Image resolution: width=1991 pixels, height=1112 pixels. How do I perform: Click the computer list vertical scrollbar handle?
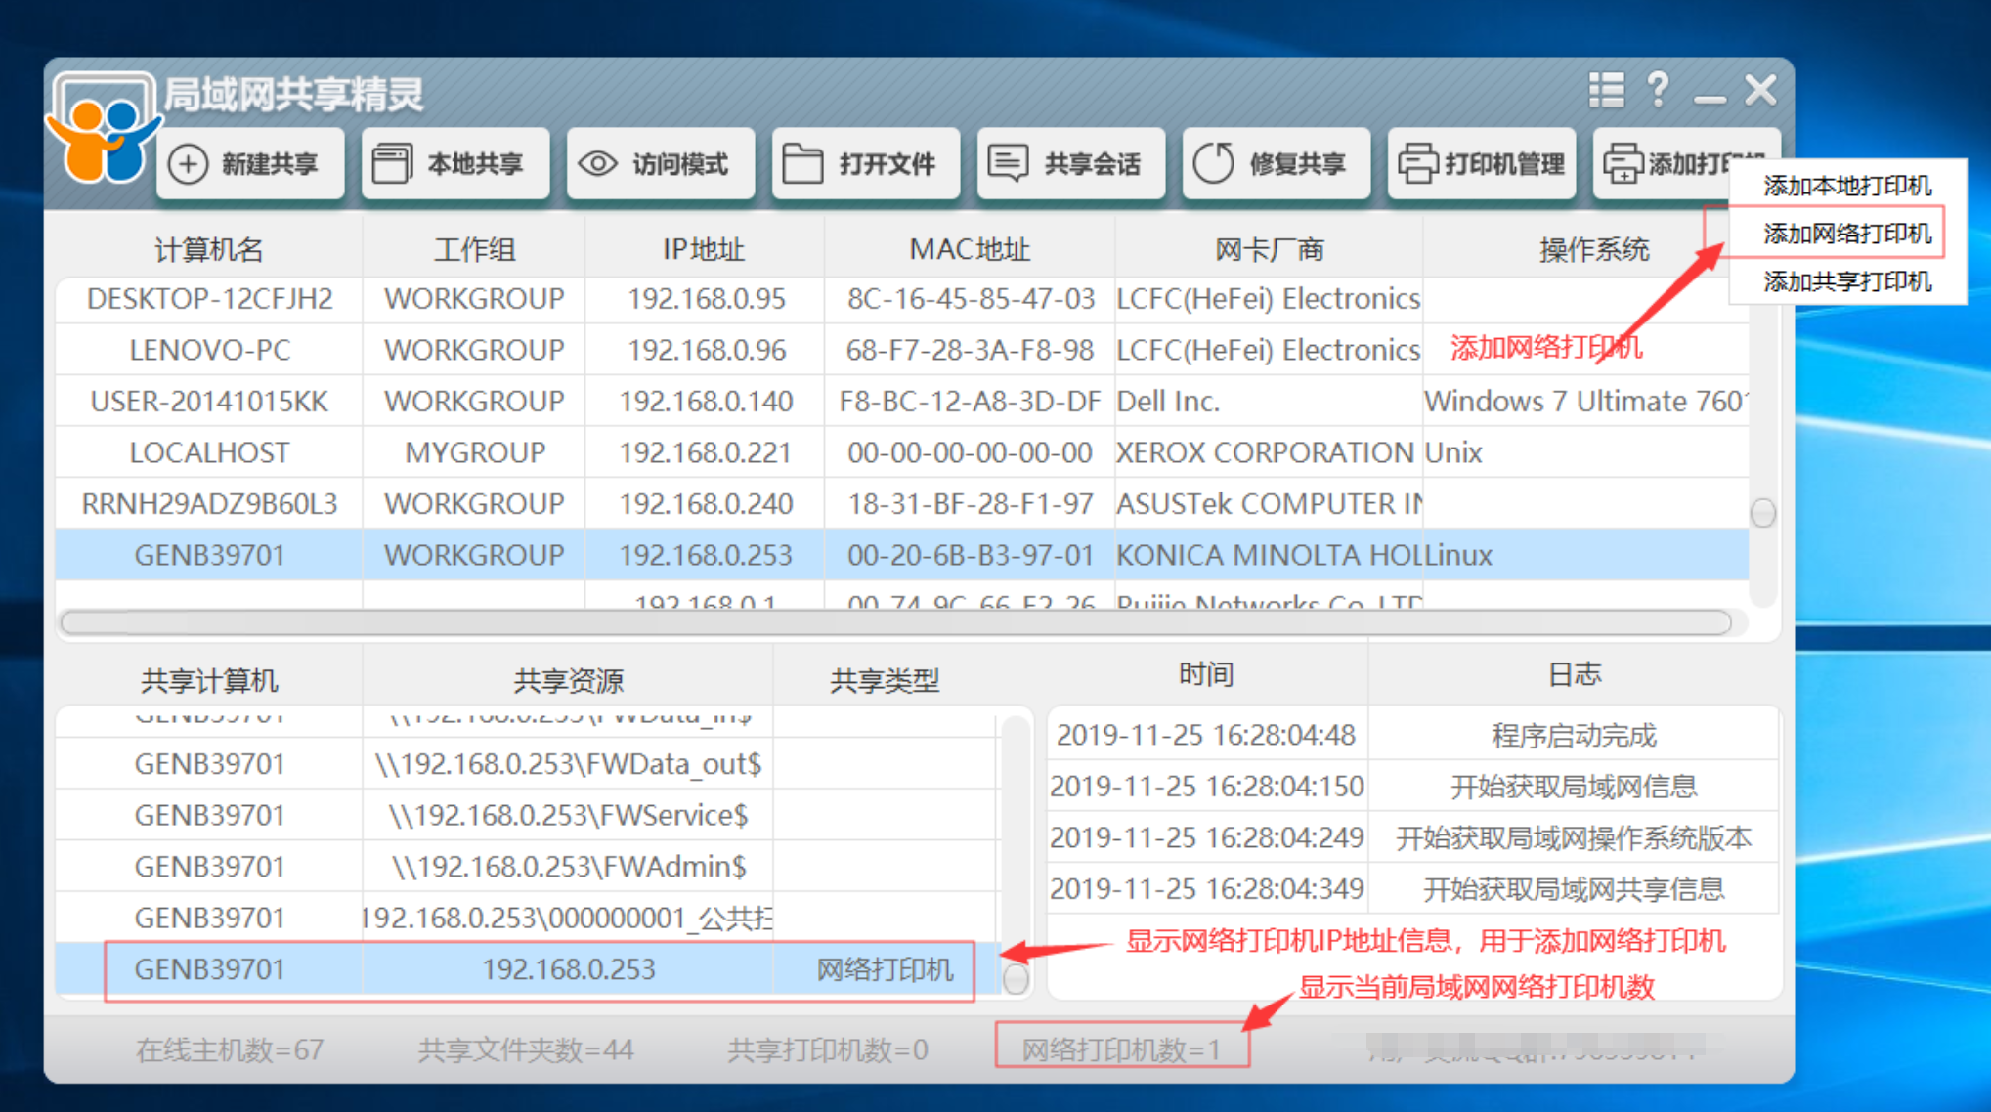click(1763, 512)
